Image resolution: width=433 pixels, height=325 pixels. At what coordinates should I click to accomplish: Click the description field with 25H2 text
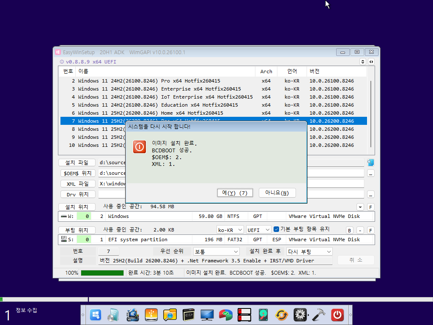pyautogui.click(x=215, y=261)
